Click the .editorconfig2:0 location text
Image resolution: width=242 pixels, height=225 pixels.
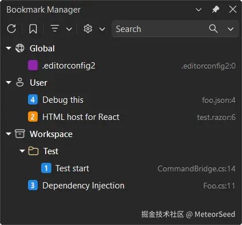pyautogui.click(x=208, y=66)
